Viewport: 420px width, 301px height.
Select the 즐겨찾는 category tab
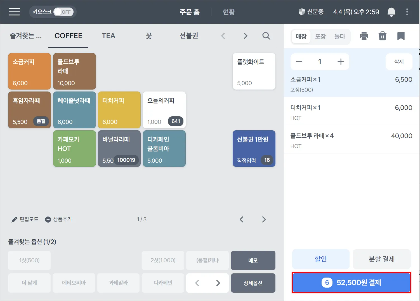[x=26, y=36]
